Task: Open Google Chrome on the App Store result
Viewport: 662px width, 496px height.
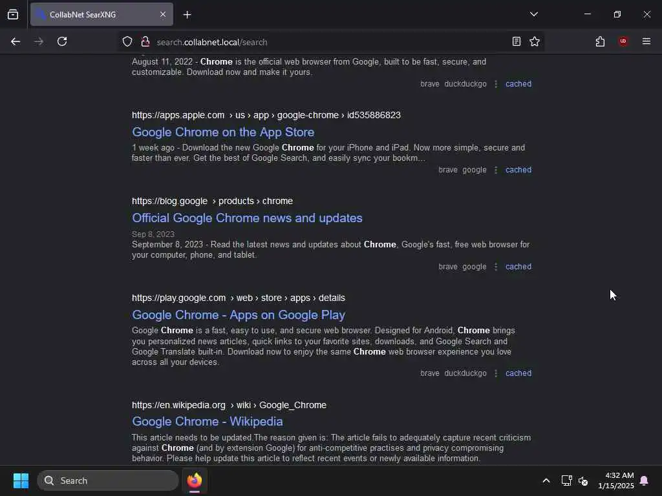Action: coord(223,132)
